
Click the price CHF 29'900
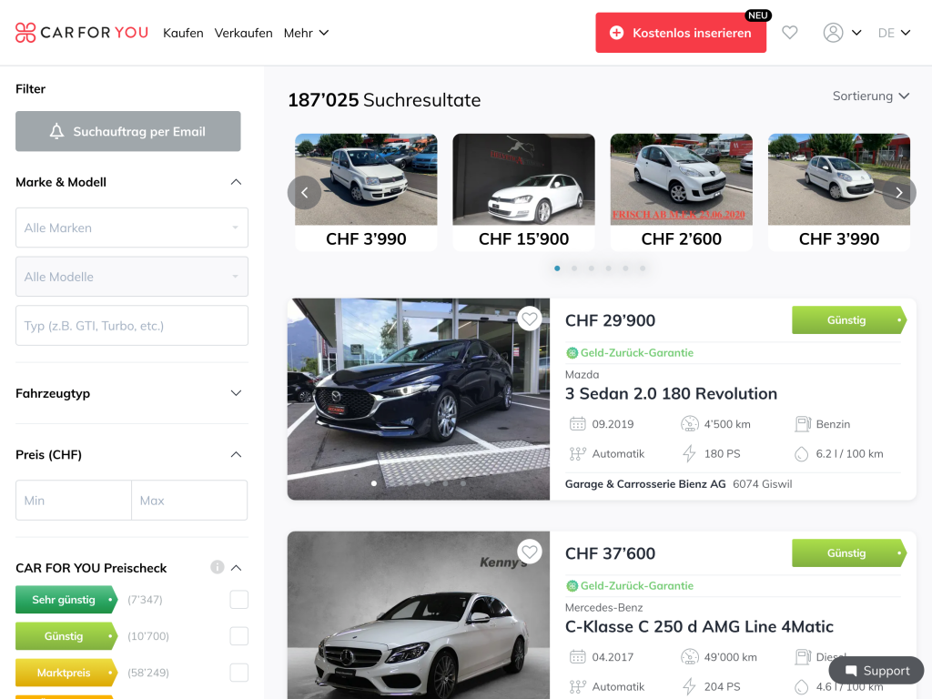pyautogui.click(x=610, y=320)
